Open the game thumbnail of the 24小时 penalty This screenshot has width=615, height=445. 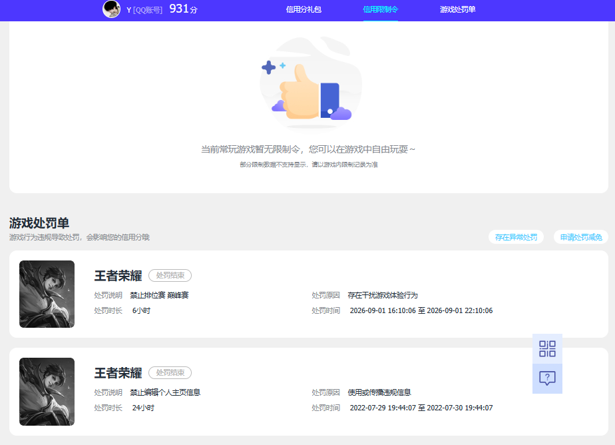coord(47,391)
